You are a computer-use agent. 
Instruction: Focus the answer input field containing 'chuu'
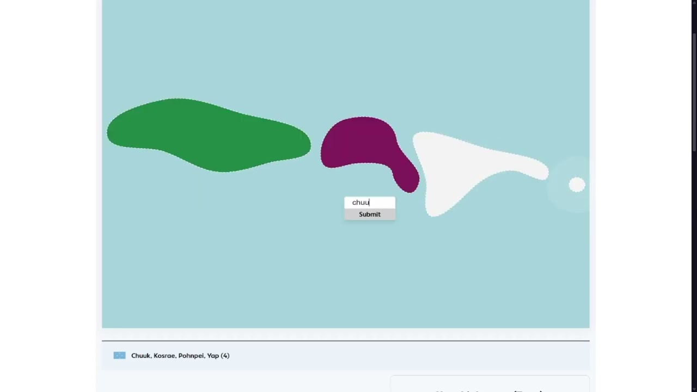pyautogui.click(x=370, y=203)
